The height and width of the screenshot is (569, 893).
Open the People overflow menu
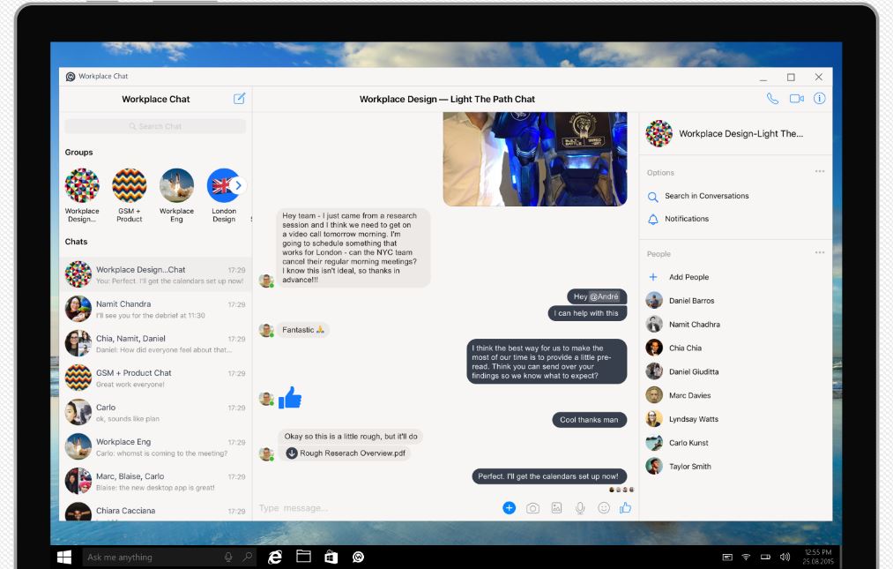pos(820,251)
